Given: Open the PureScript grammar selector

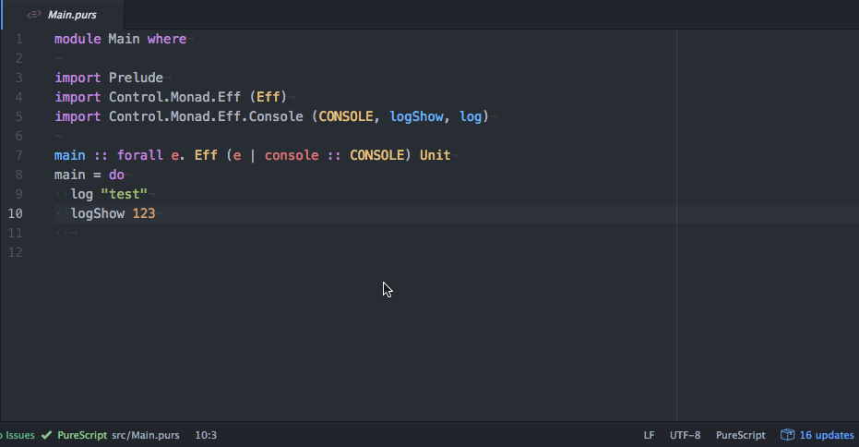Looking at the screenshot, I should [x=740, y=435].
